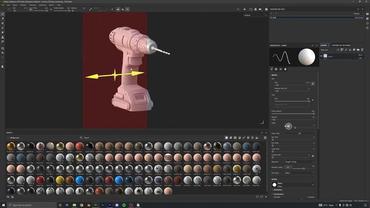
Task: Add effect to layer in Layers panel
Action: [338, 50]
